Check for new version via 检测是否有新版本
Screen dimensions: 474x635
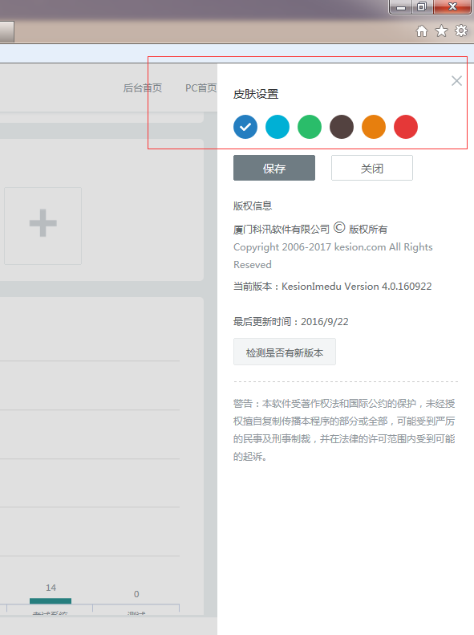pyautogui.click(x=284, y=352)
